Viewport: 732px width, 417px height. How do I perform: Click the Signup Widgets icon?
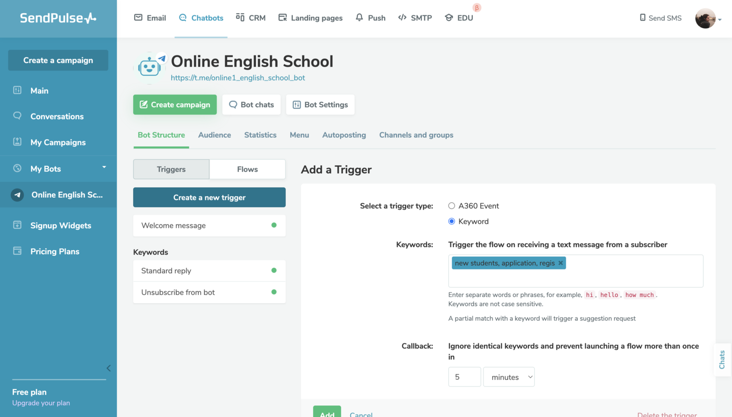[17, 225]
